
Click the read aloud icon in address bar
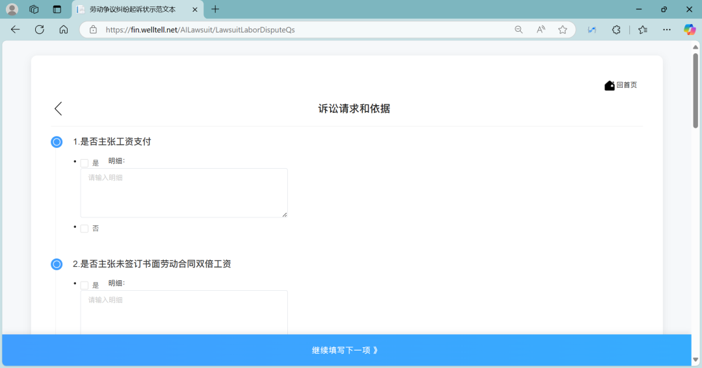[x=540, y=29]
